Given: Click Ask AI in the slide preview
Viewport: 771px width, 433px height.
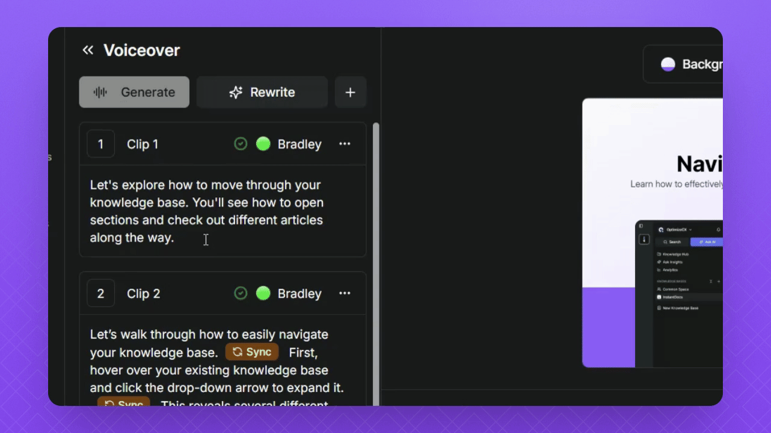Looking at the screenshot, I should [707, 242].
